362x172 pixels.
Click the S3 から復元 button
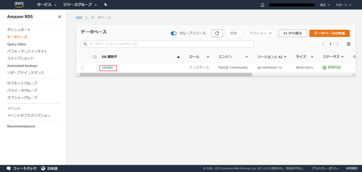point(292,33)
